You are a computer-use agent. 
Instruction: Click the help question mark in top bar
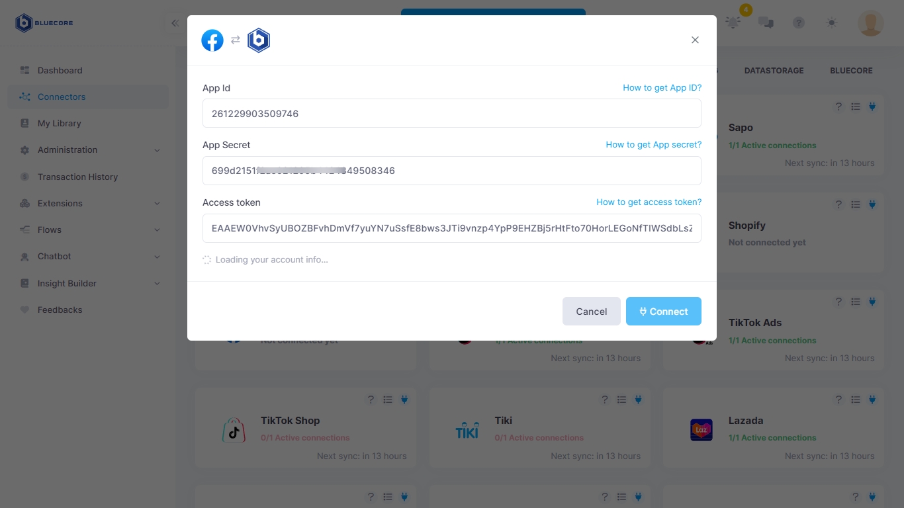click(x=799, y=22)
